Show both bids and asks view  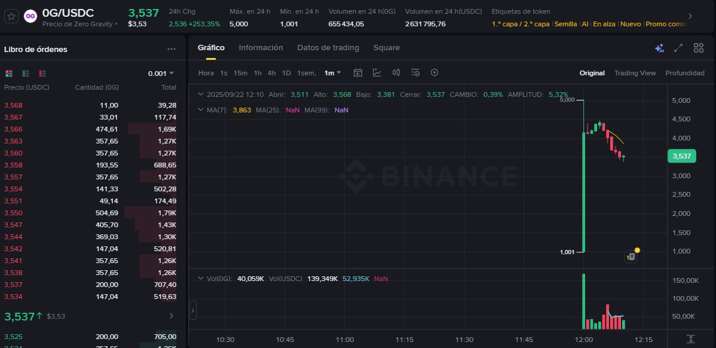tap(9, 73)
